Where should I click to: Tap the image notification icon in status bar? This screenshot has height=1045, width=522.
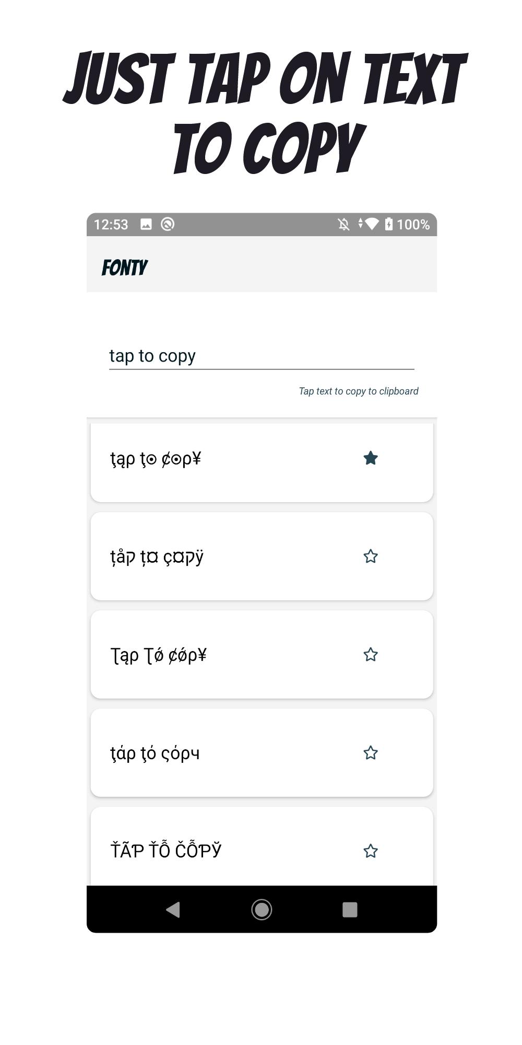[x=146, y=225]
